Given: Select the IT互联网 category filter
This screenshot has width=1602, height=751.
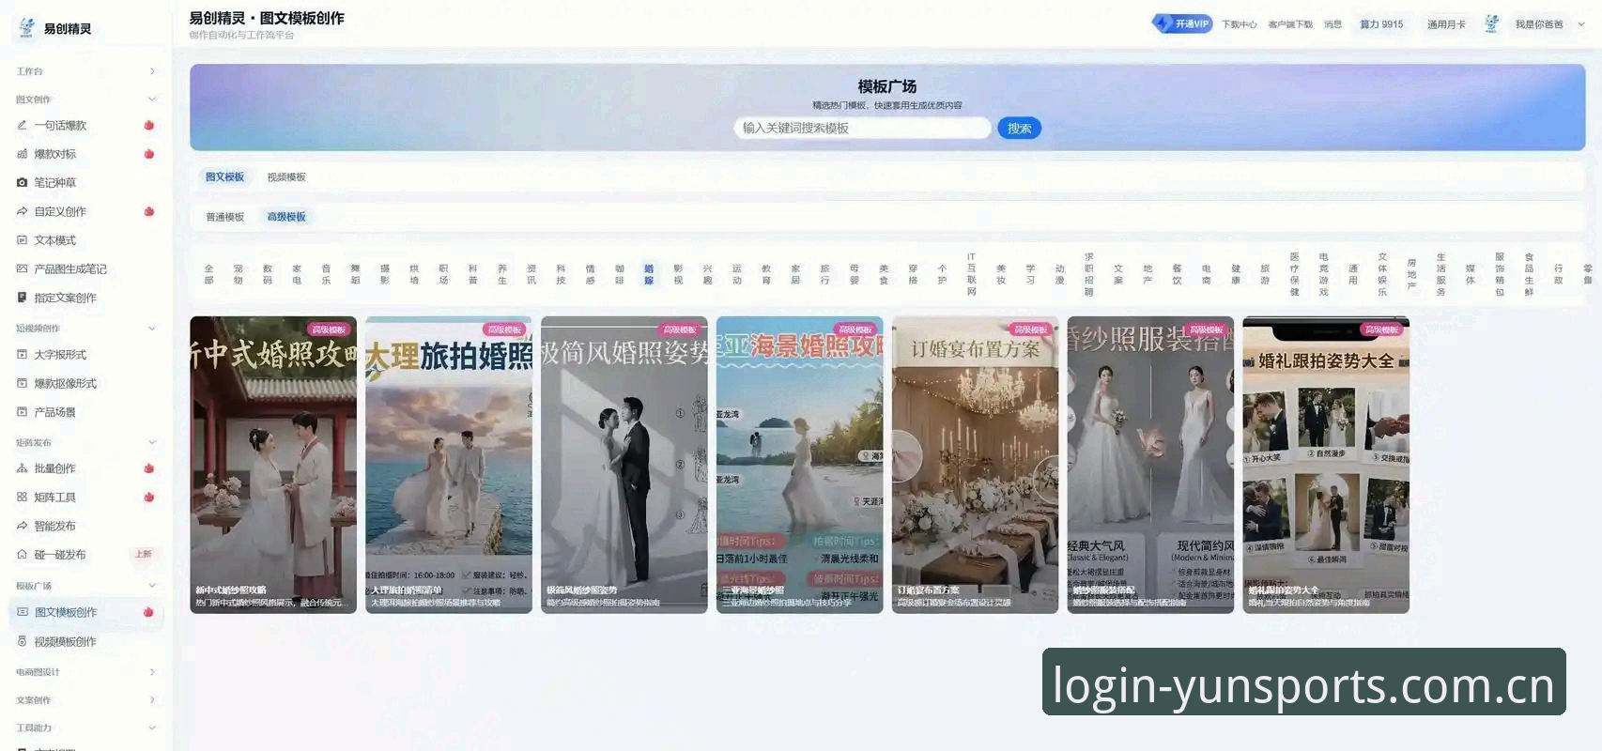Looking at the screenshot, I should 972,274.
